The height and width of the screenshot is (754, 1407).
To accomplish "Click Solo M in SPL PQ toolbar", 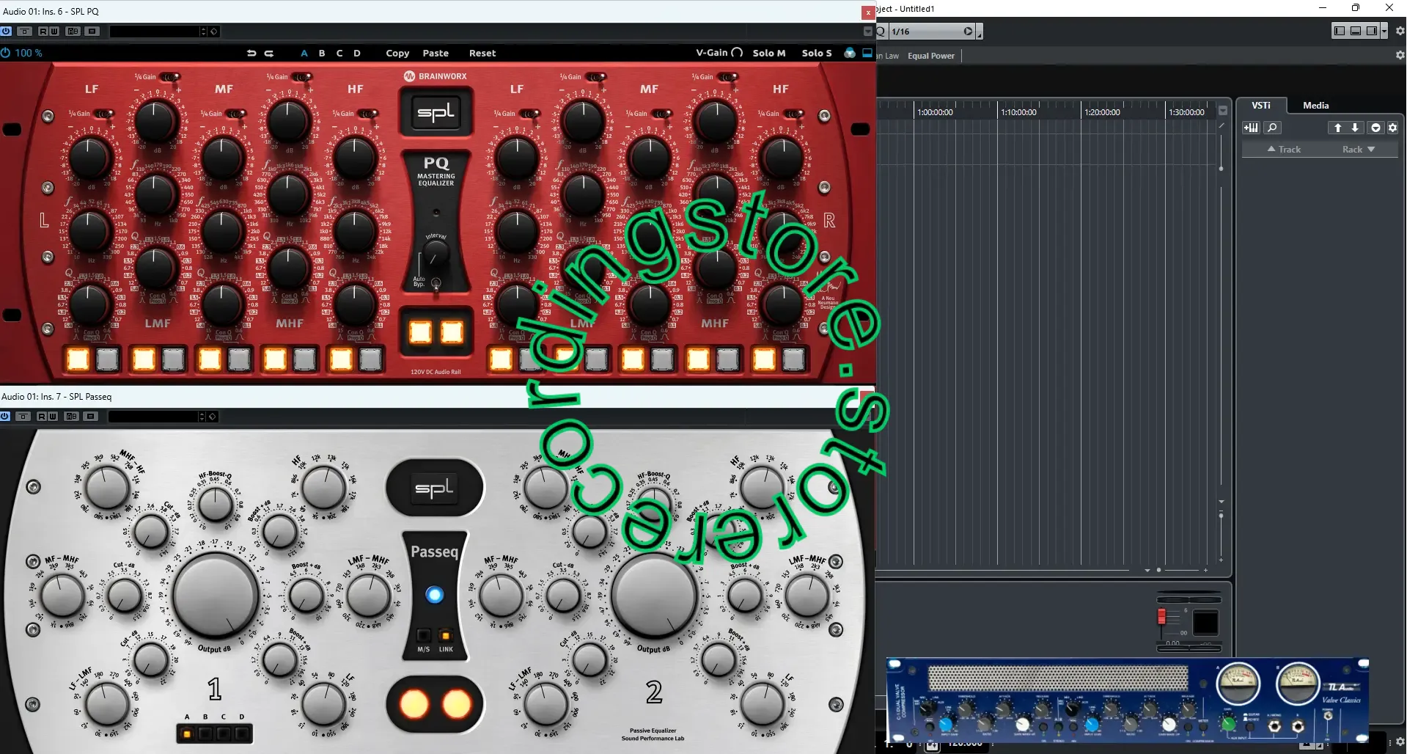I will pyautogui.click(x=769, y=53).
